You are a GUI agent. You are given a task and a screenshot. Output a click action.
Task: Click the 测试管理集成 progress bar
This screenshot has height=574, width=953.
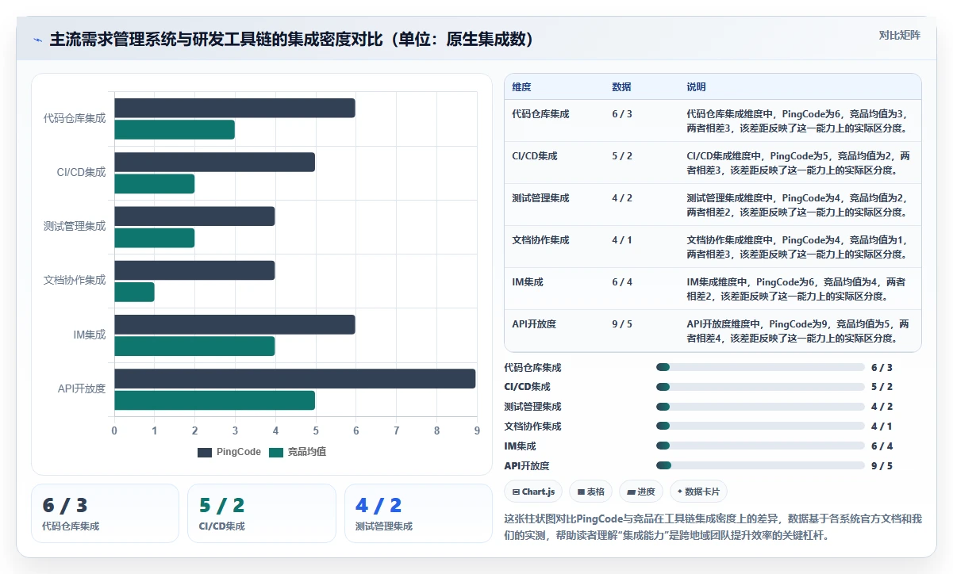(760, 407)
